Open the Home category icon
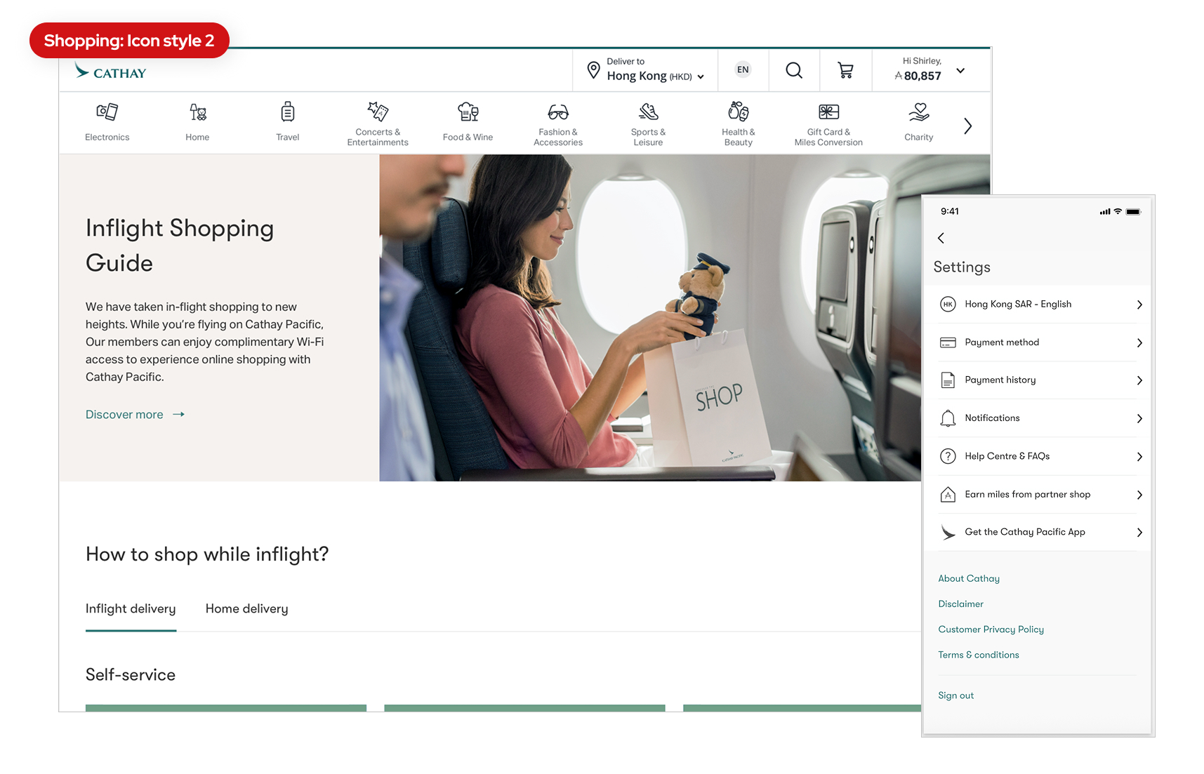The width and height of the screenshot is (1204, 774). click(198, 112)
